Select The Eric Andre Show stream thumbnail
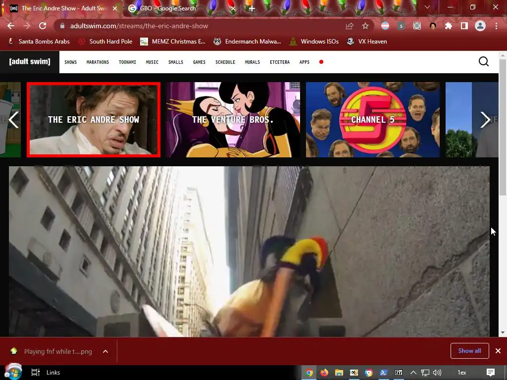Image resolution: width=507 pixels, height=380 pixels. coord(94,120)
